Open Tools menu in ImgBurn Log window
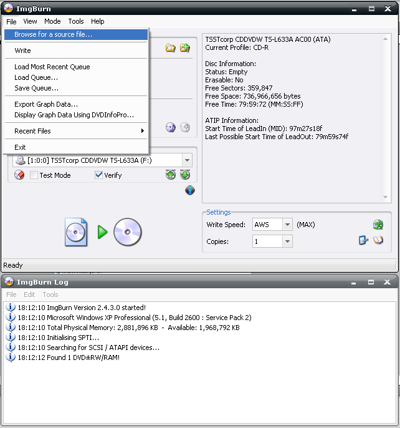The height and width of the screenshot is (428, 400). 50,294
